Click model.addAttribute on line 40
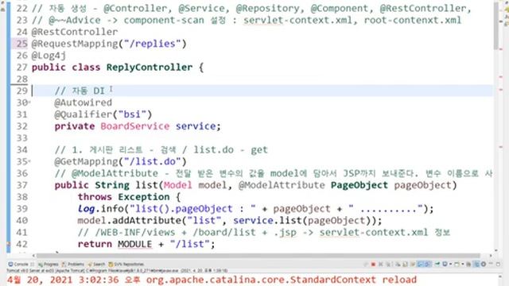Viewport: 509px width, 286px height. (129, 221)
